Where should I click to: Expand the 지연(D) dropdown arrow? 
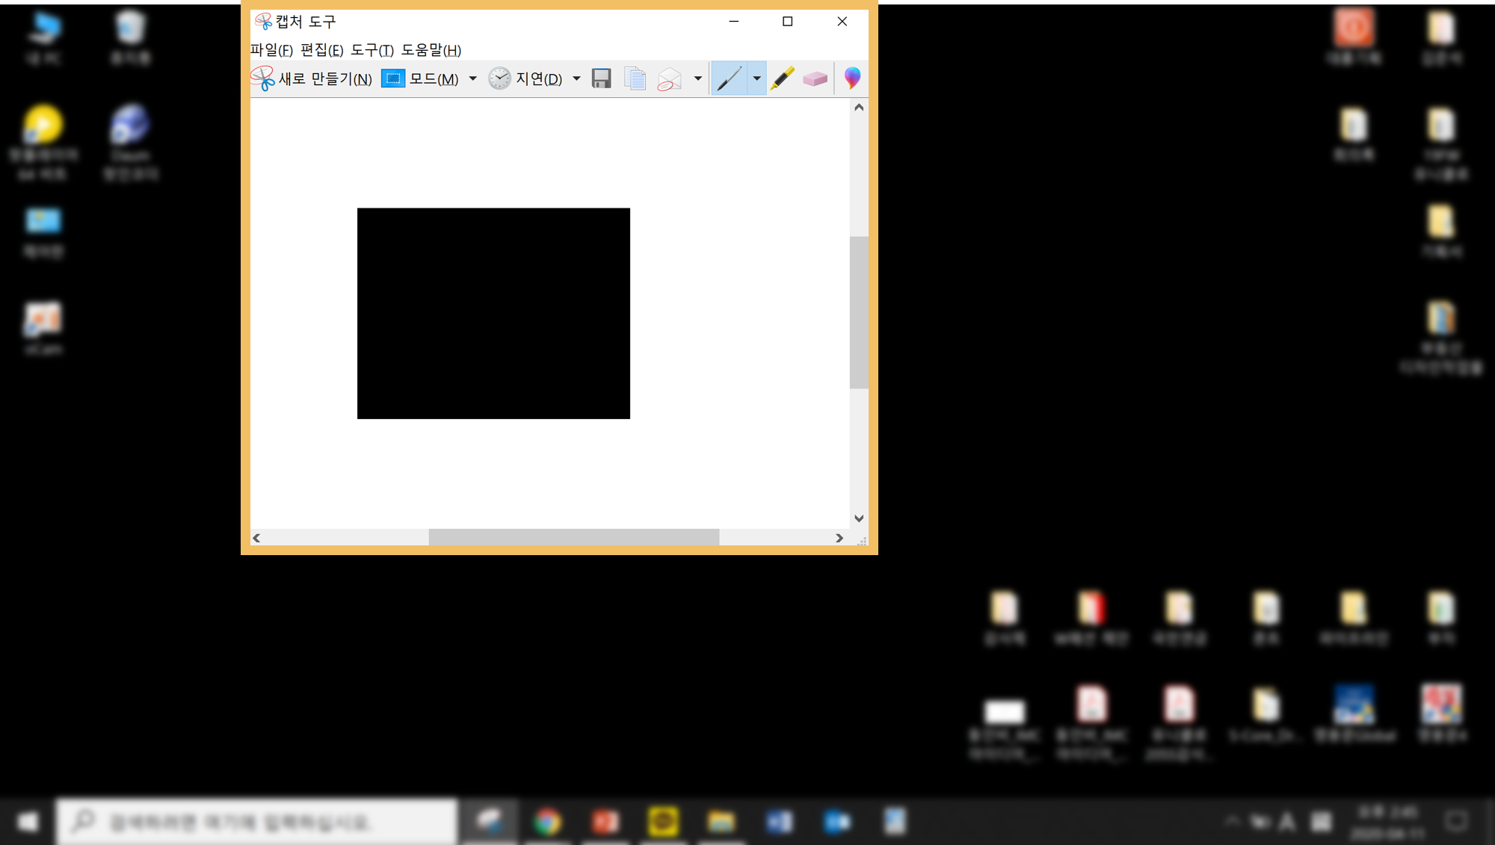(x=576, y=78)
